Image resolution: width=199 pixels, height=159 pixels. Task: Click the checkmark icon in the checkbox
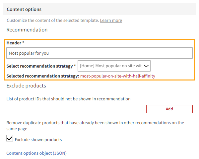[10, 139]
